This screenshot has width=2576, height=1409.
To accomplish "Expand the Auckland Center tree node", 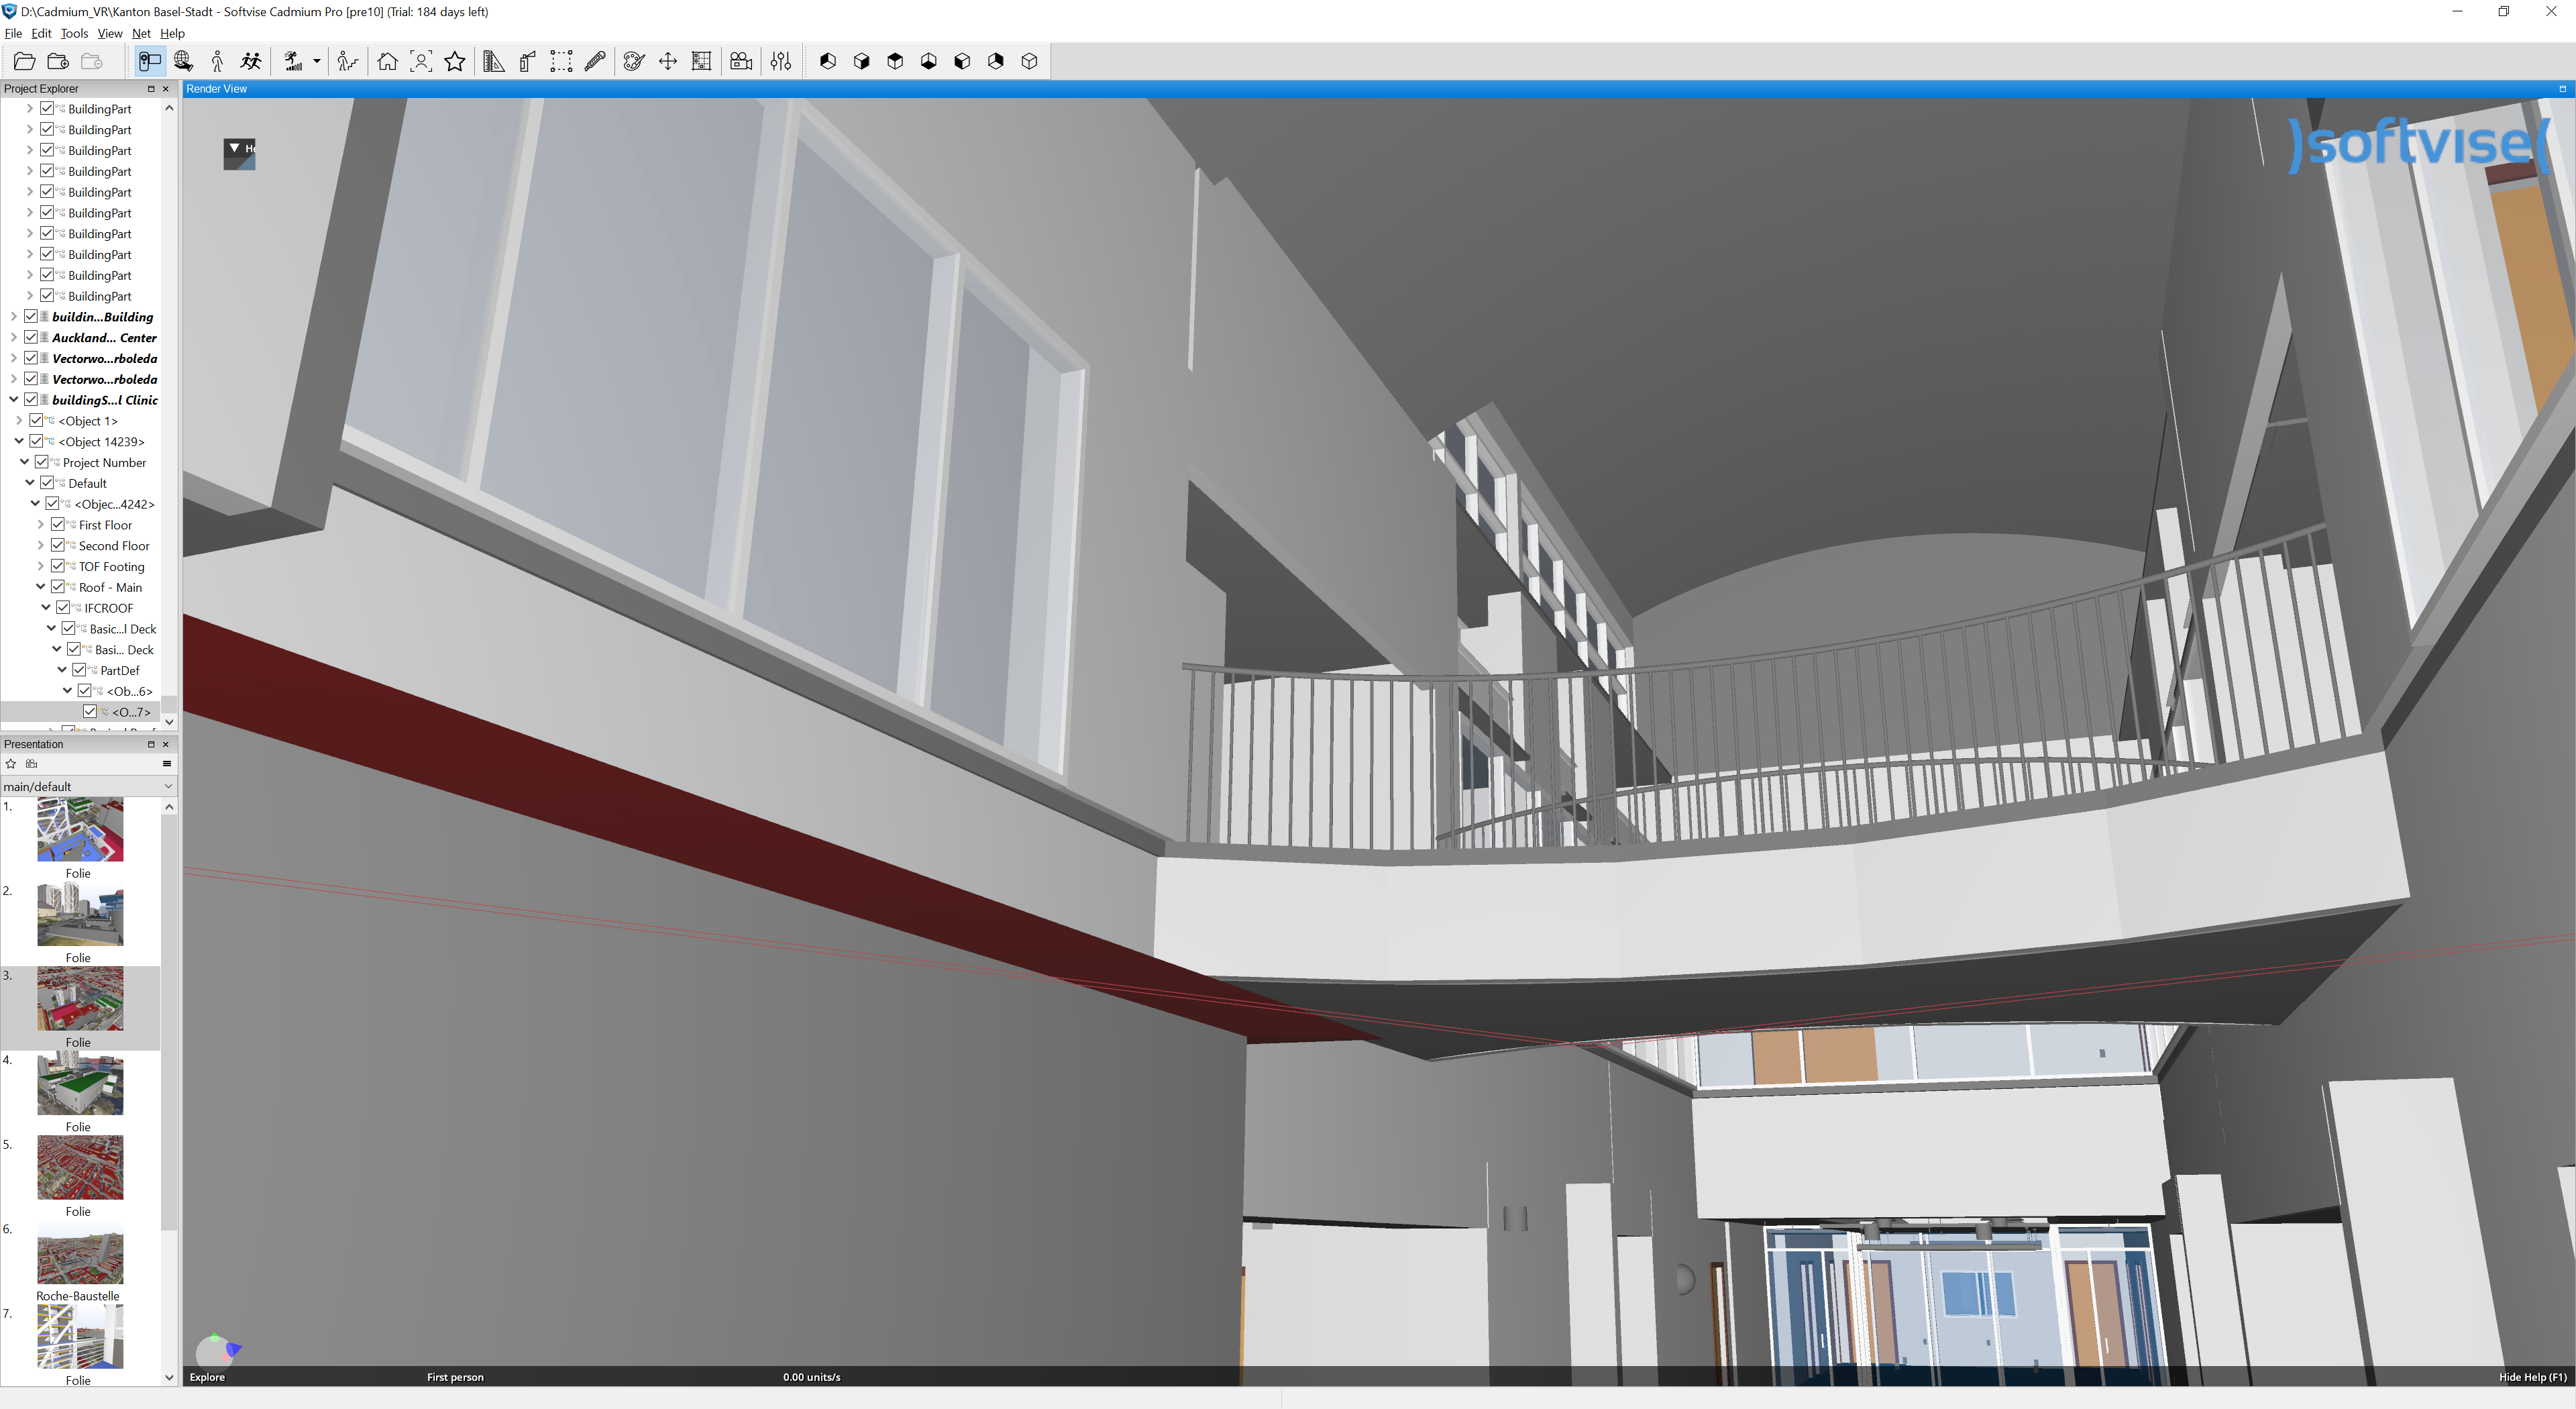I will click(x=14, y=338).
